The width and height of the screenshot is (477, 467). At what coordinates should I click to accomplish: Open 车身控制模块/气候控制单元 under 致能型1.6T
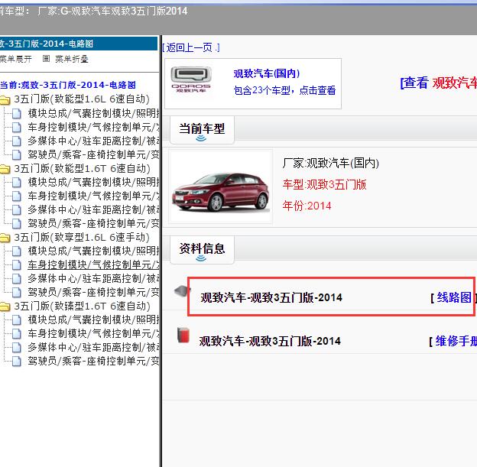[x=93, y=196]
